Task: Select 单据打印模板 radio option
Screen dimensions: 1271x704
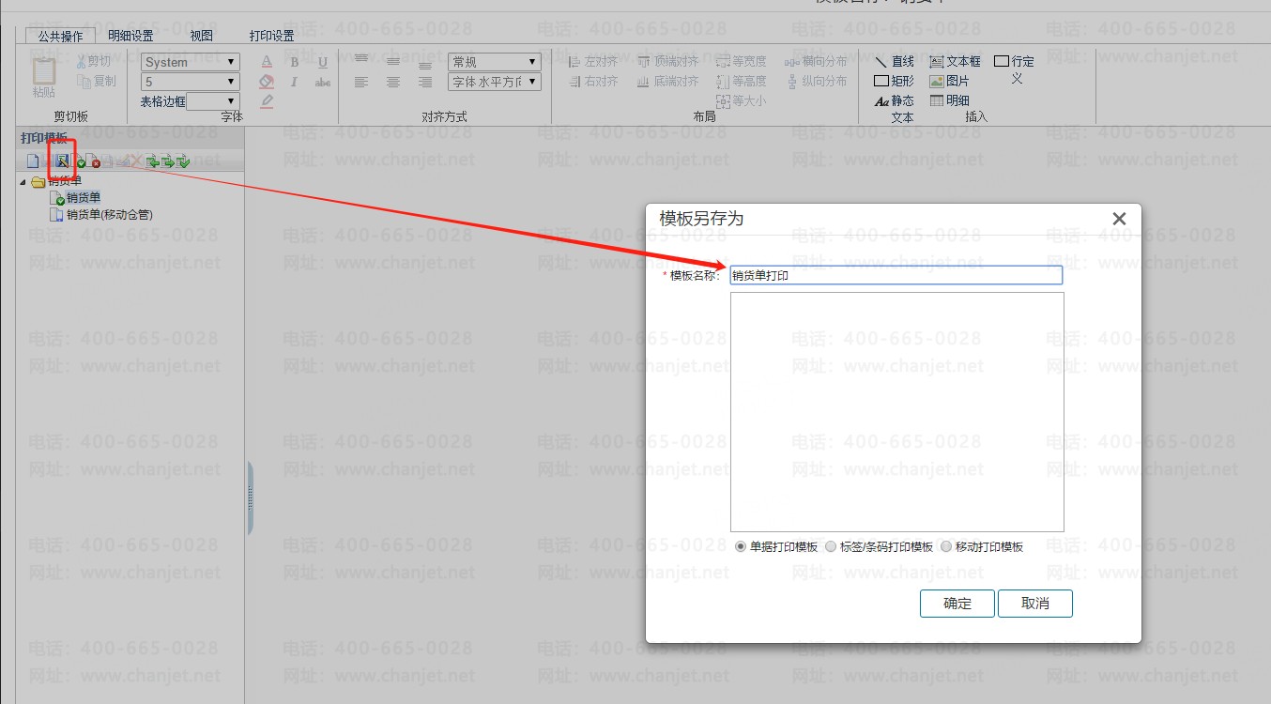Action: 741,546
